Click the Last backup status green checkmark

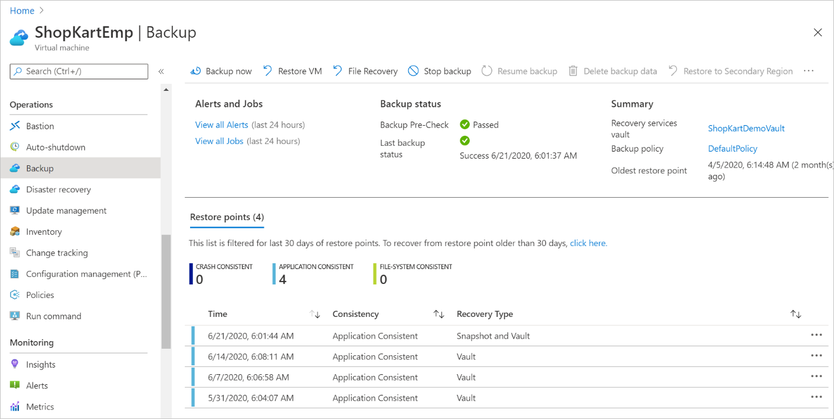pyautogui.click(x=465, y=140)
